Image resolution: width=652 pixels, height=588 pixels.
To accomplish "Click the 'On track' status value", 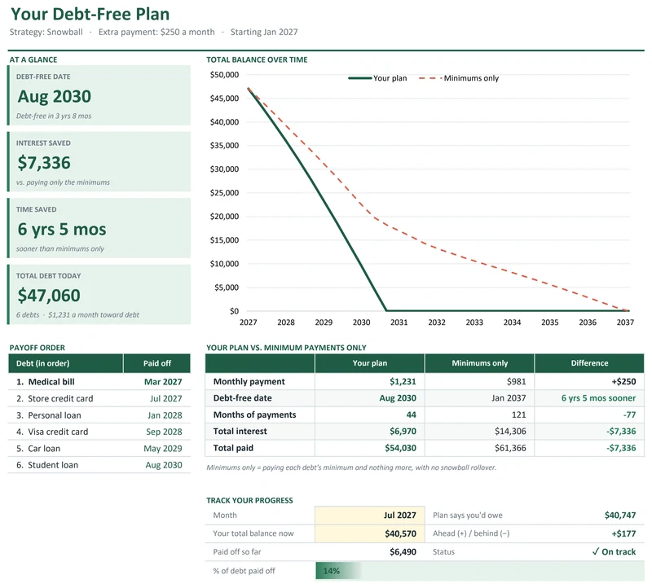I will coord(614,552).
